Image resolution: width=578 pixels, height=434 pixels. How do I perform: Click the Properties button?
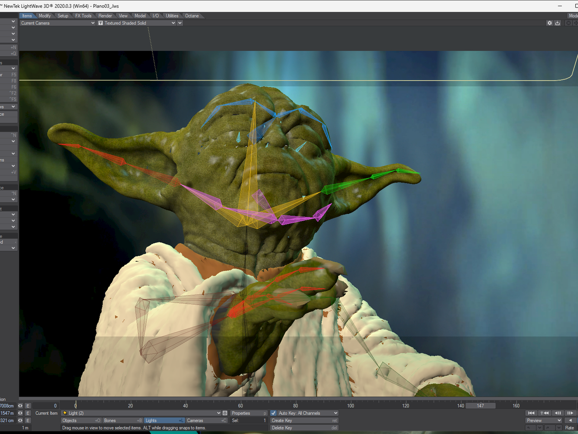pyautogui.click(x=249, y=413)
